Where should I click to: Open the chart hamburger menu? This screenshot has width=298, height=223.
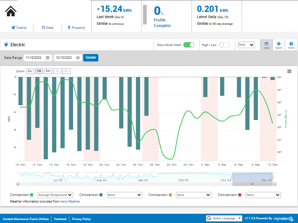pos(289,71)
